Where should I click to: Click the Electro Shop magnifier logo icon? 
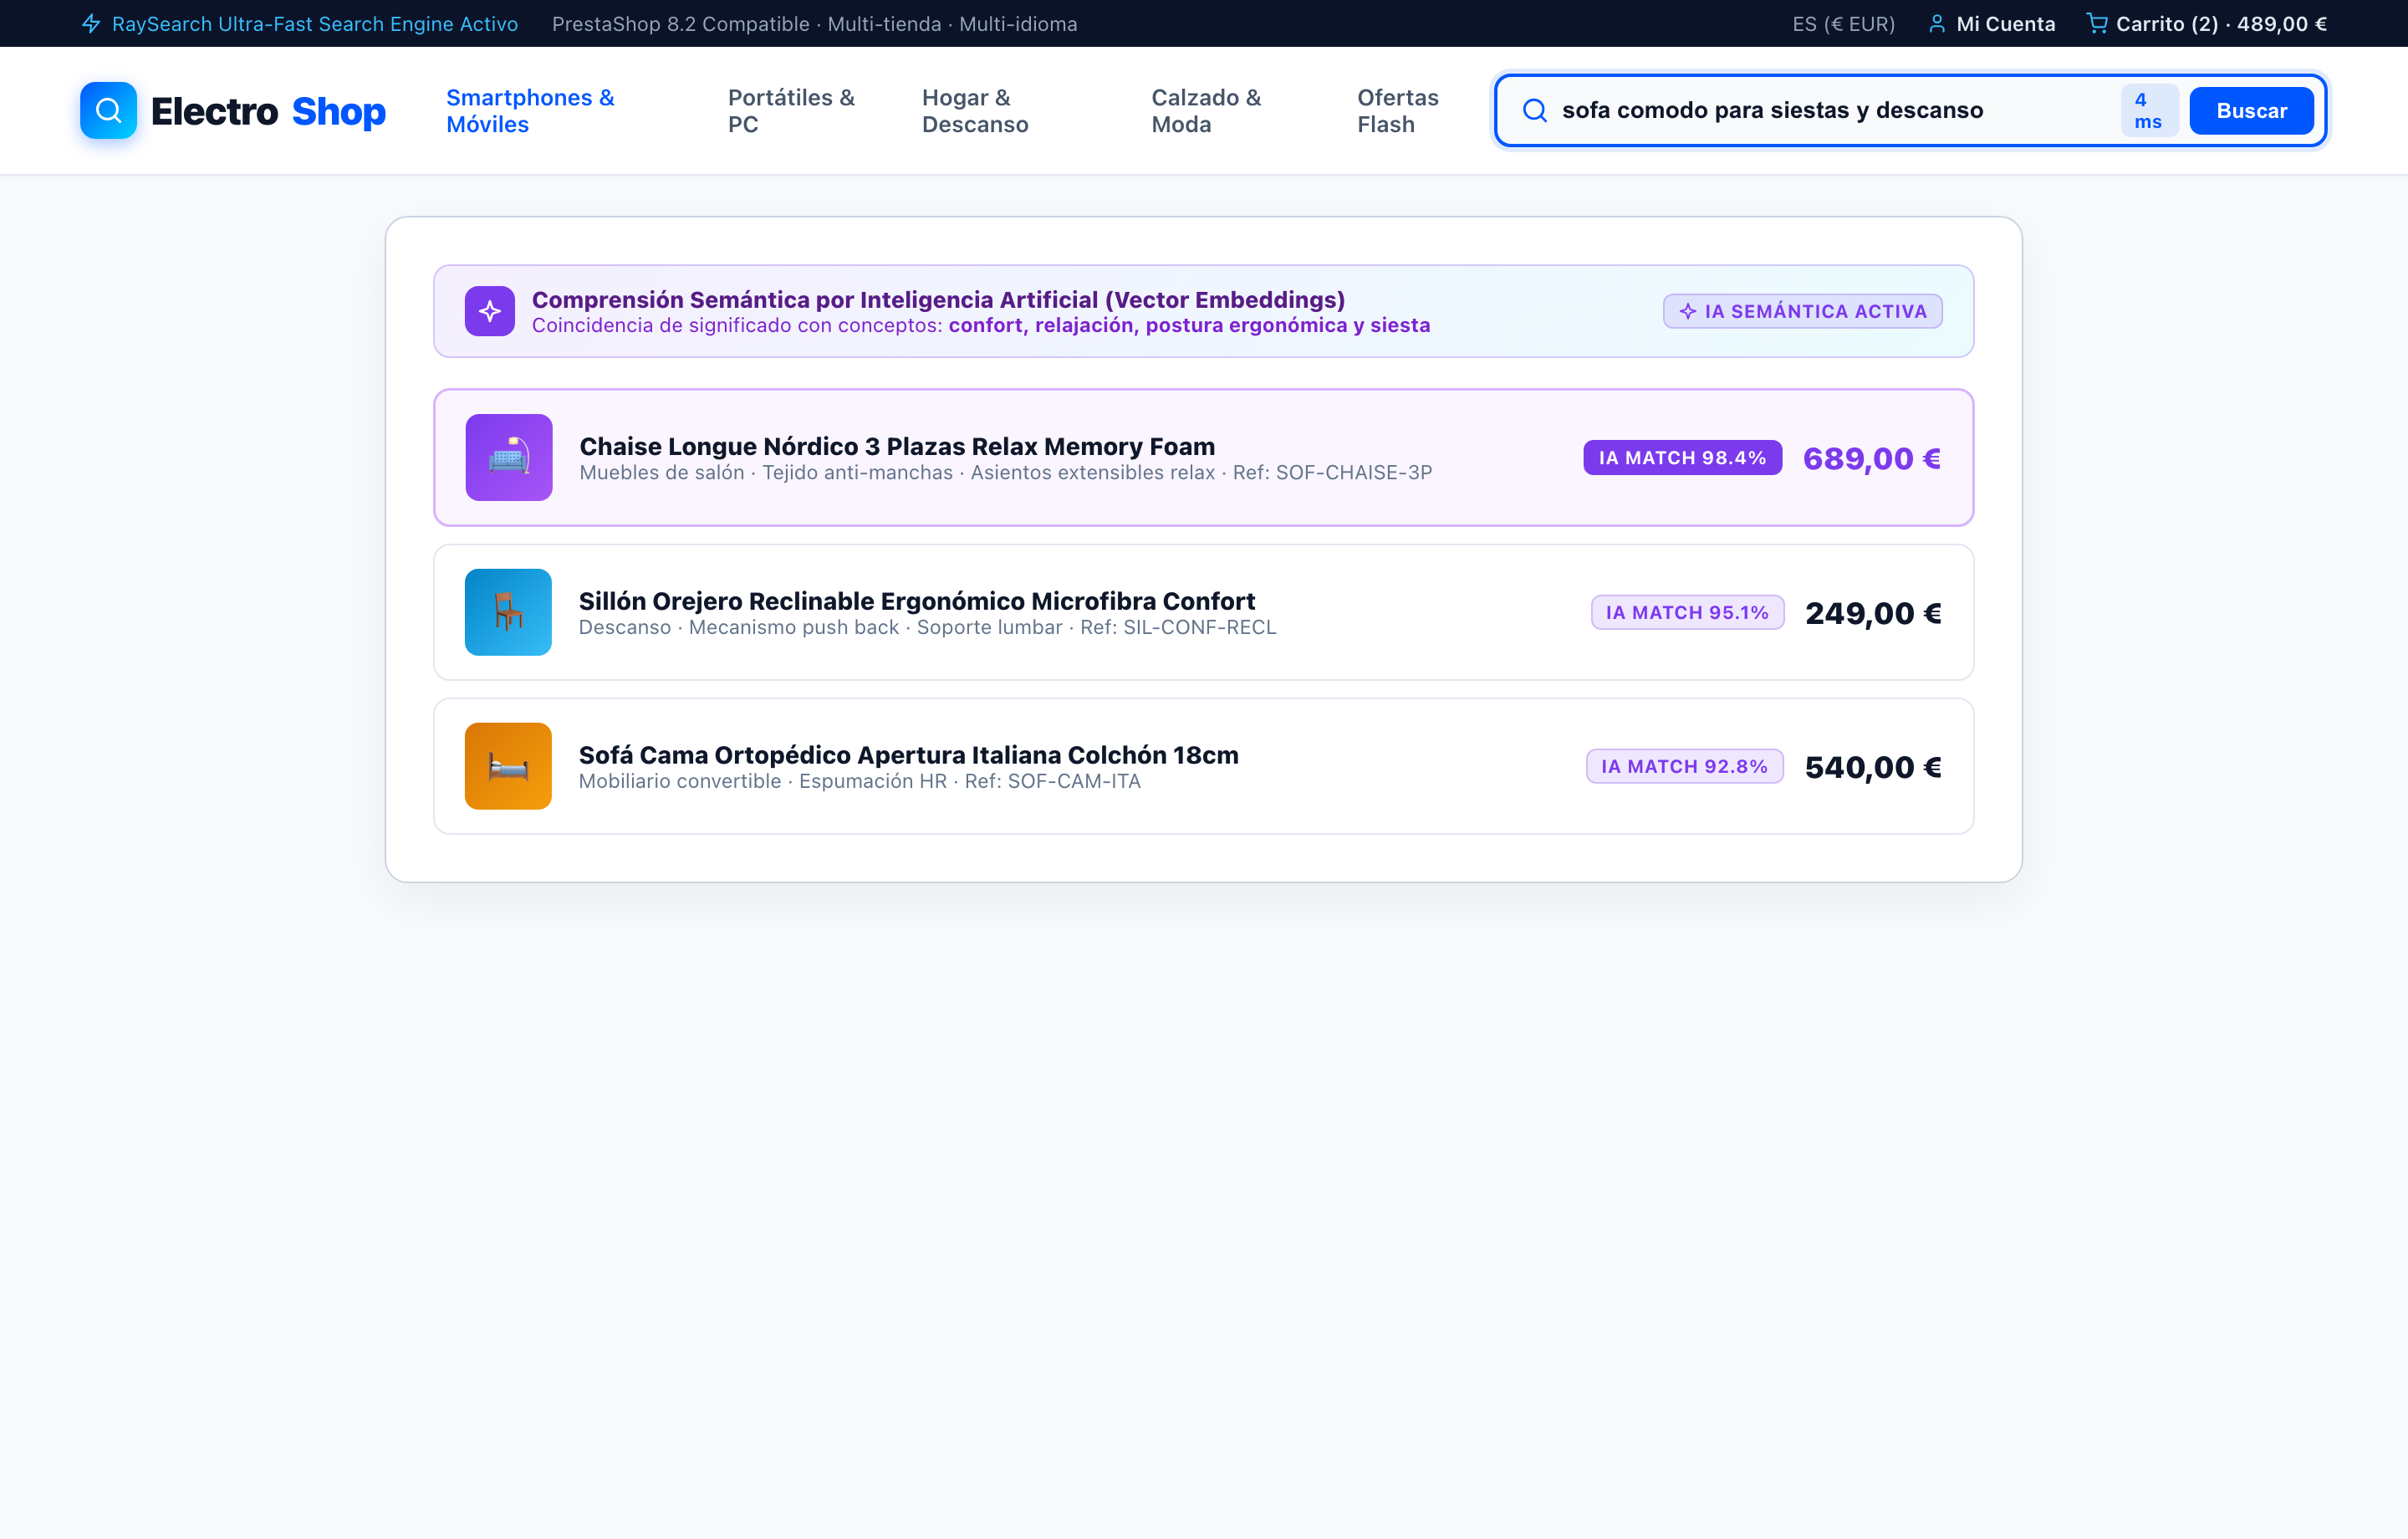[108, 110]
